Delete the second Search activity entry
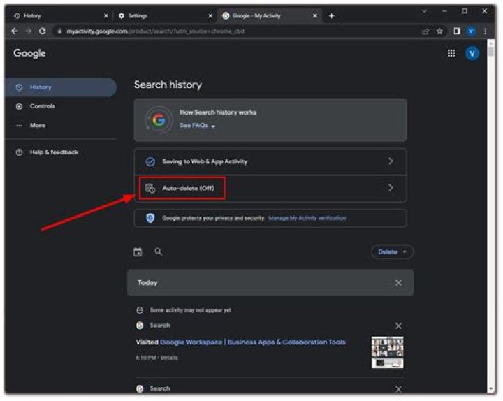 pos(398,389)
